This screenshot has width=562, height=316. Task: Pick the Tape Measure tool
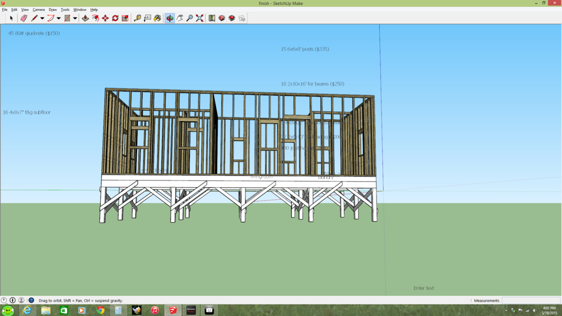coord(137,18)
